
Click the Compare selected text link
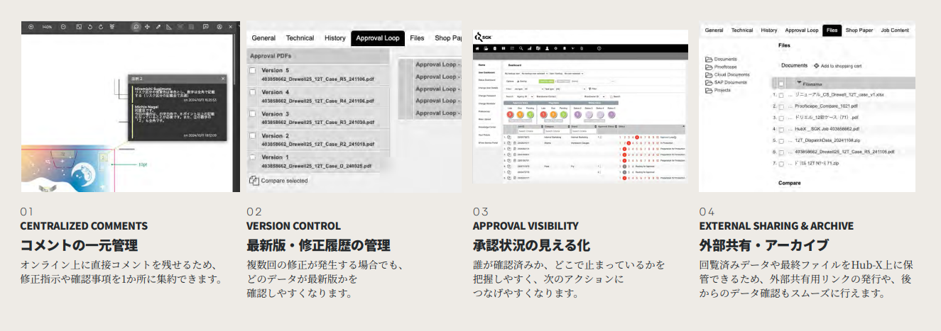click(284, 181)
